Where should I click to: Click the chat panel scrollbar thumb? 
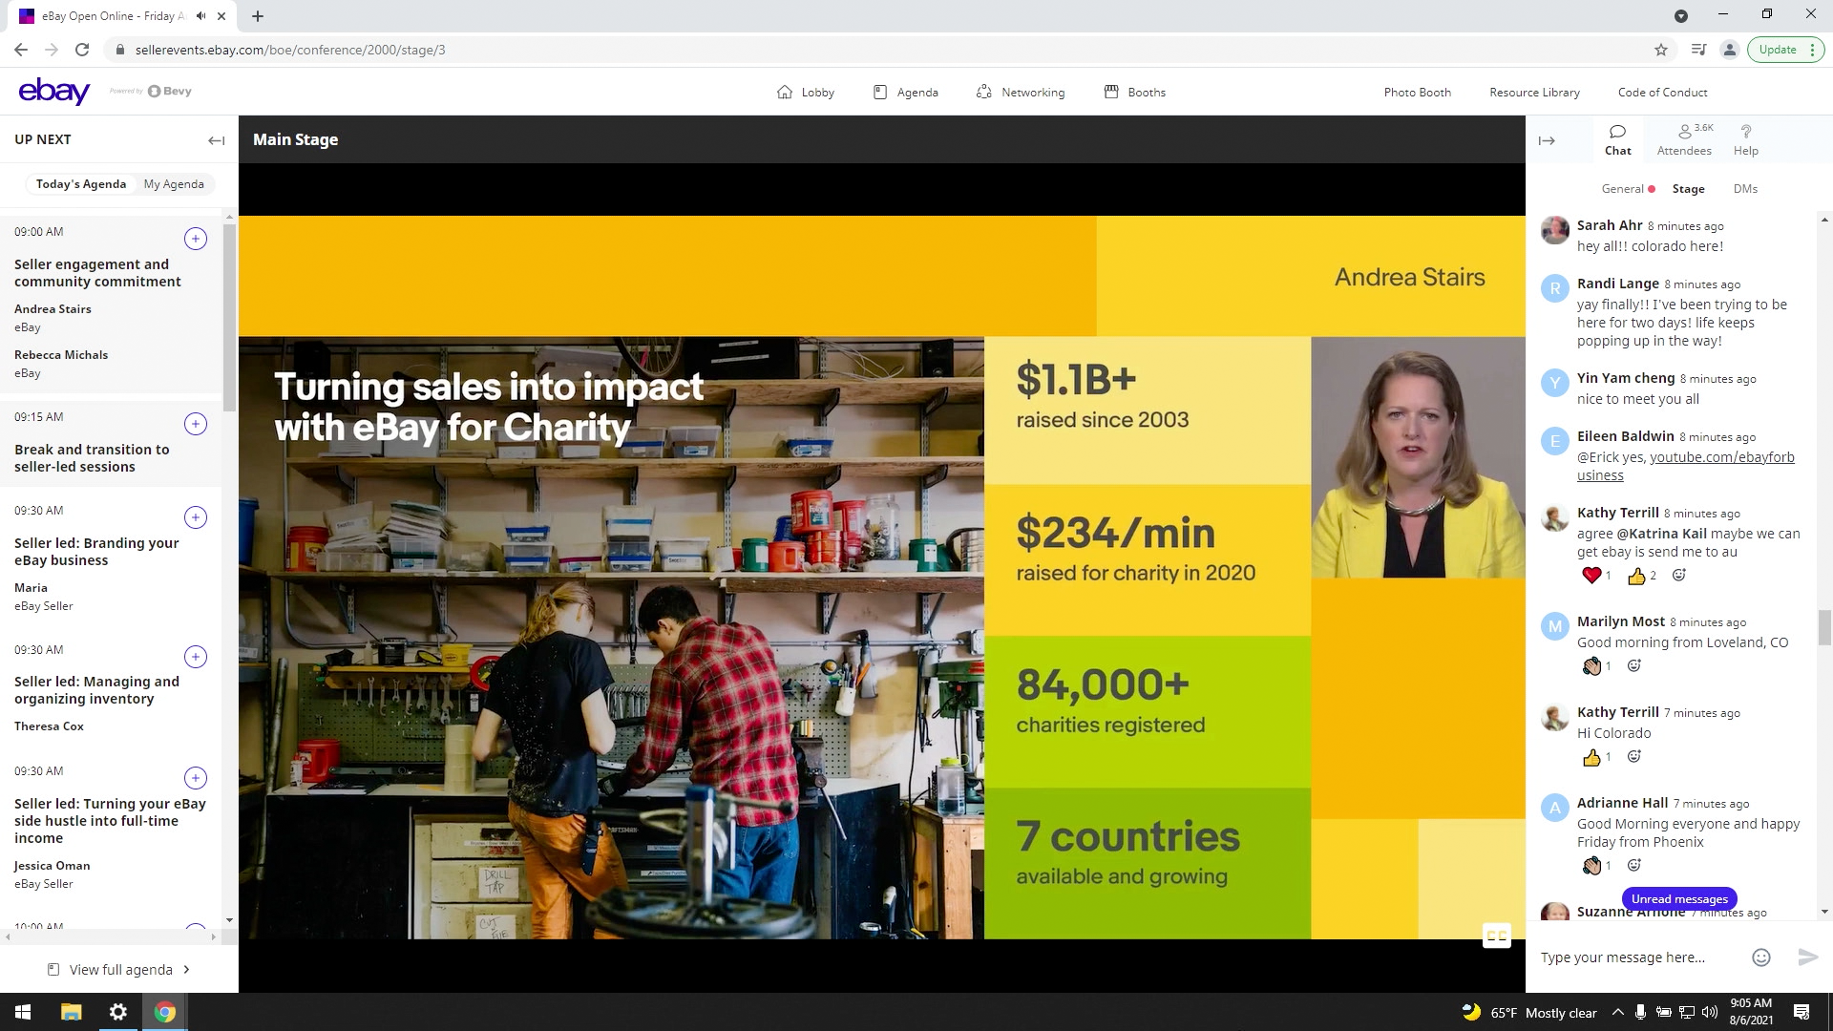[x=1824, y=628]
